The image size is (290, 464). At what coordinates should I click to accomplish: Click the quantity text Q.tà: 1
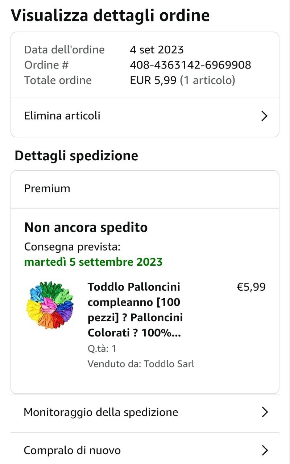[102, 349]
